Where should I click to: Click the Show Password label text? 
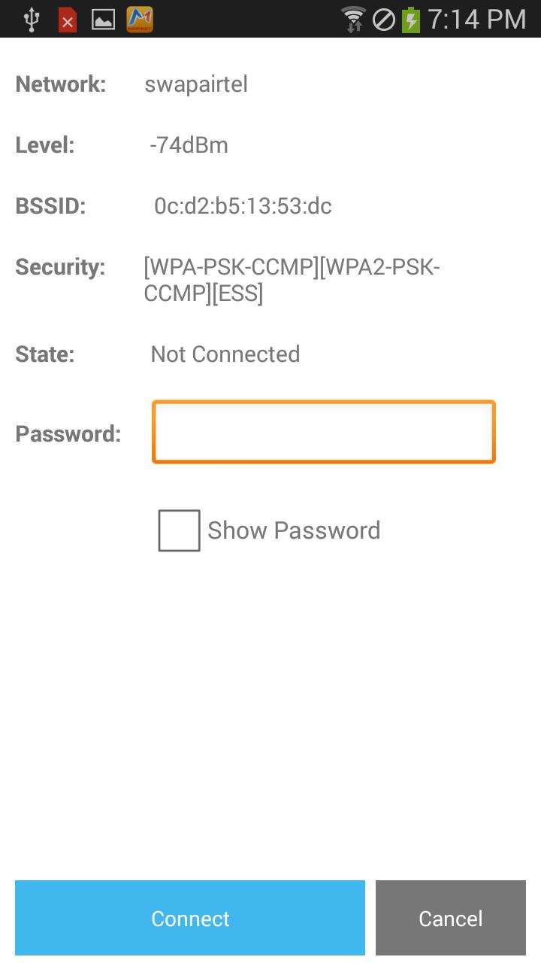coord(294,530)
